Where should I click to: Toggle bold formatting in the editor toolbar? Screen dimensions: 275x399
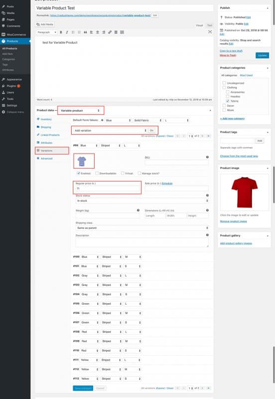click(x=61, y=32)
